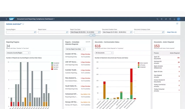The width and height of the screenshot is (185, 109).
Task: Click the gray Due Later legend swatch
Action: 52,65
